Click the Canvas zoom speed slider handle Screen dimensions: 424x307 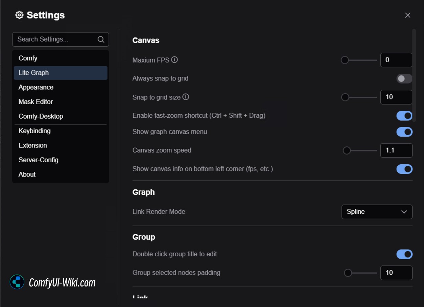[347, 150]
